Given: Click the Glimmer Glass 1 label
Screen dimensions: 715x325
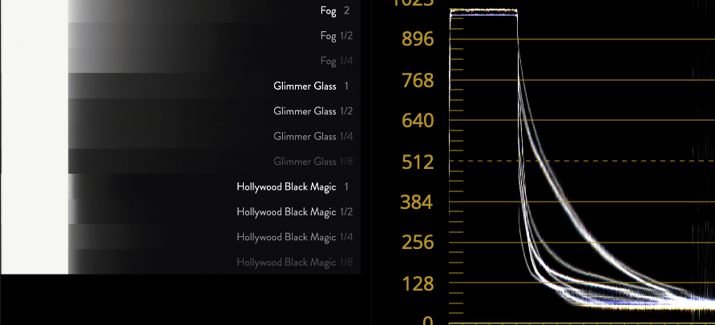Looking at the screenshot, I should (311, 86).
